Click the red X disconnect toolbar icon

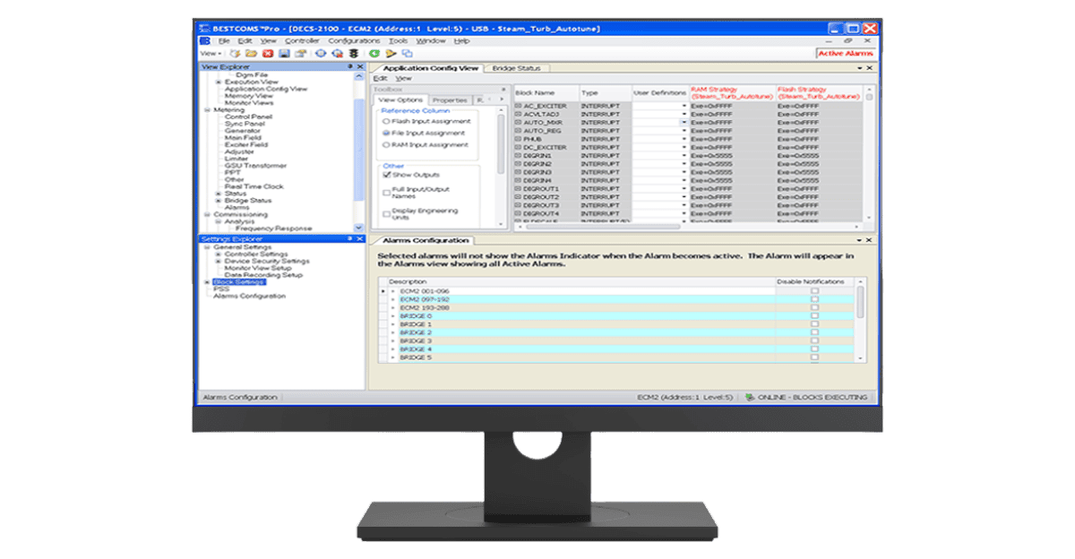pos(267,54)
